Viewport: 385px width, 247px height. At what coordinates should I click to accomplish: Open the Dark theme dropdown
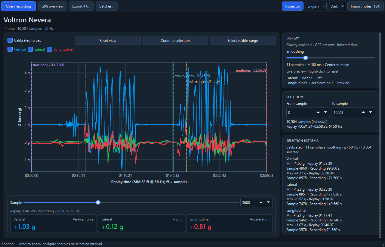click(x=337, y=6)
